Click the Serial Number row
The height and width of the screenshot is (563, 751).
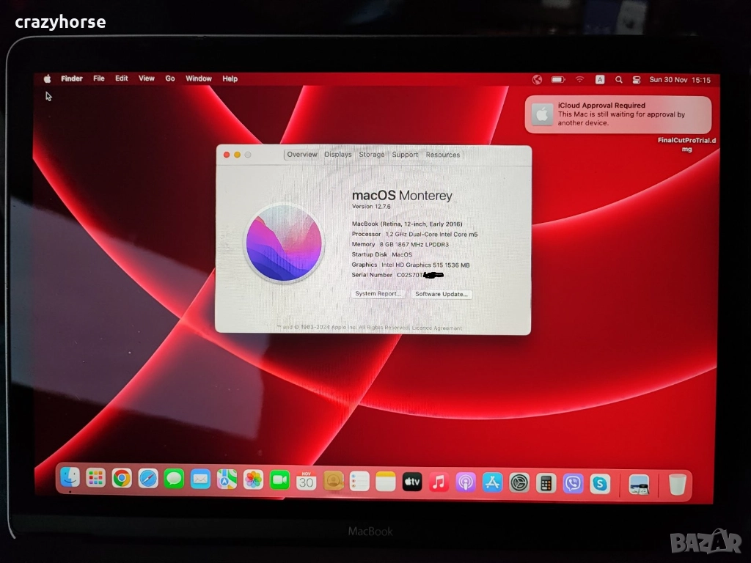[398, 275]
